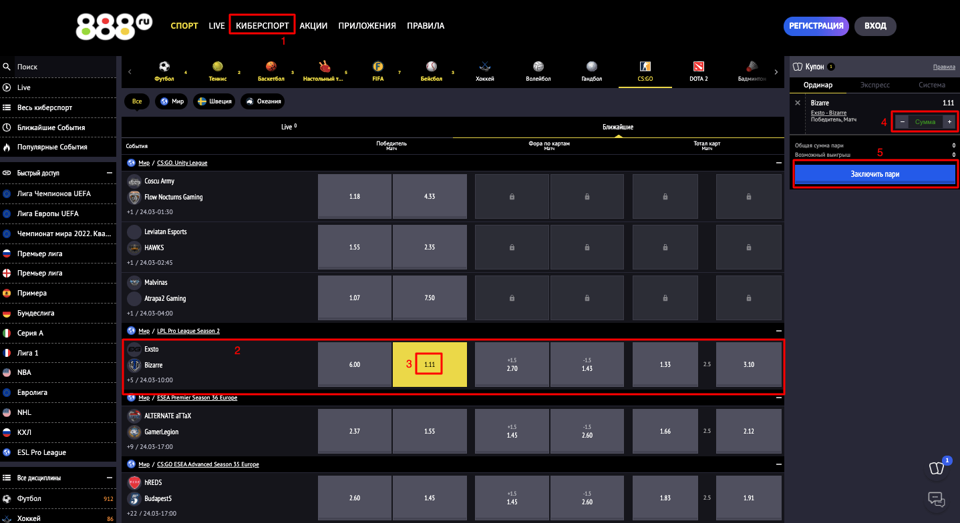Click the search magnifier icon in sidebar
The width and height of the screenshot is (960, 523).
point(7,67)
